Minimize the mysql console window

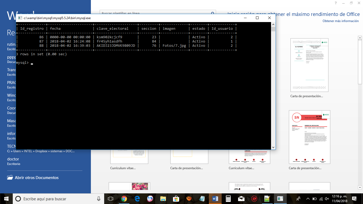245,18
